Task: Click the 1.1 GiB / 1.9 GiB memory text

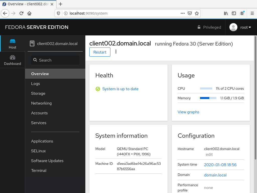Action: point(232,98)
